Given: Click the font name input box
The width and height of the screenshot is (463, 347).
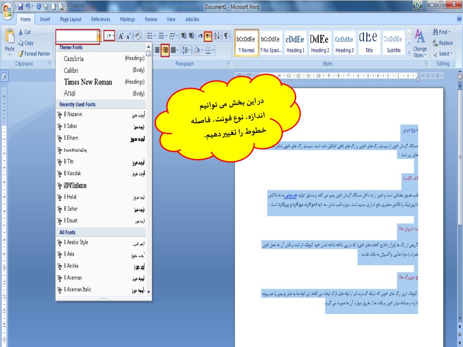Looking at the screenshot, I should point(76,36).
